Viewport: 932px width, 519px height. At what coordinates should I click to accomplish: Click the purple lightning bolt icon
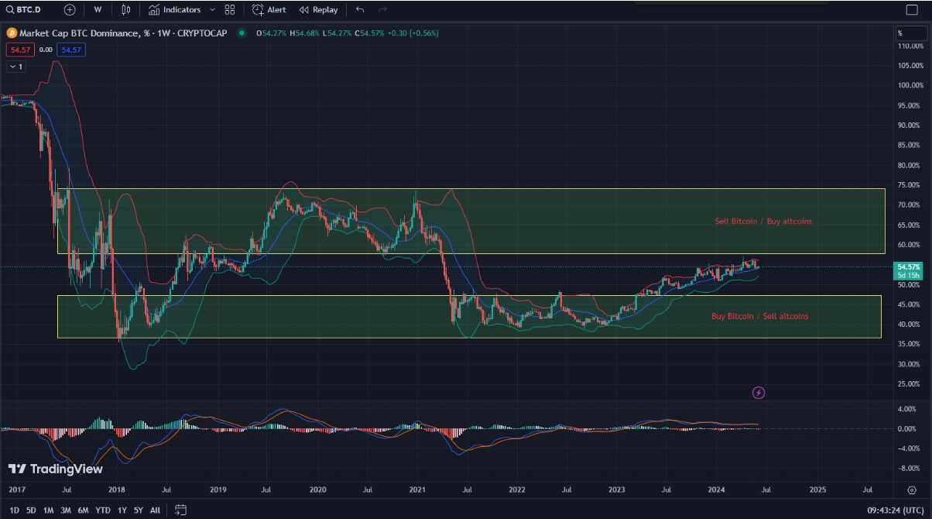[759, 393]
